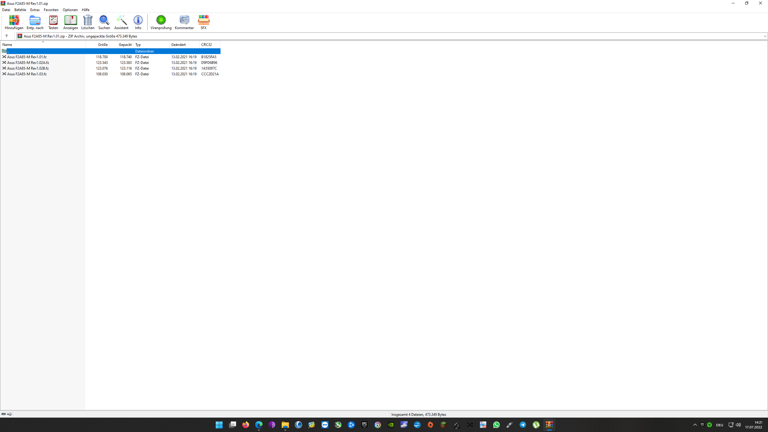The height and width of the screenshot is (432, 768).
Task: Open the archive path dropdown
Action: point(765,36)
